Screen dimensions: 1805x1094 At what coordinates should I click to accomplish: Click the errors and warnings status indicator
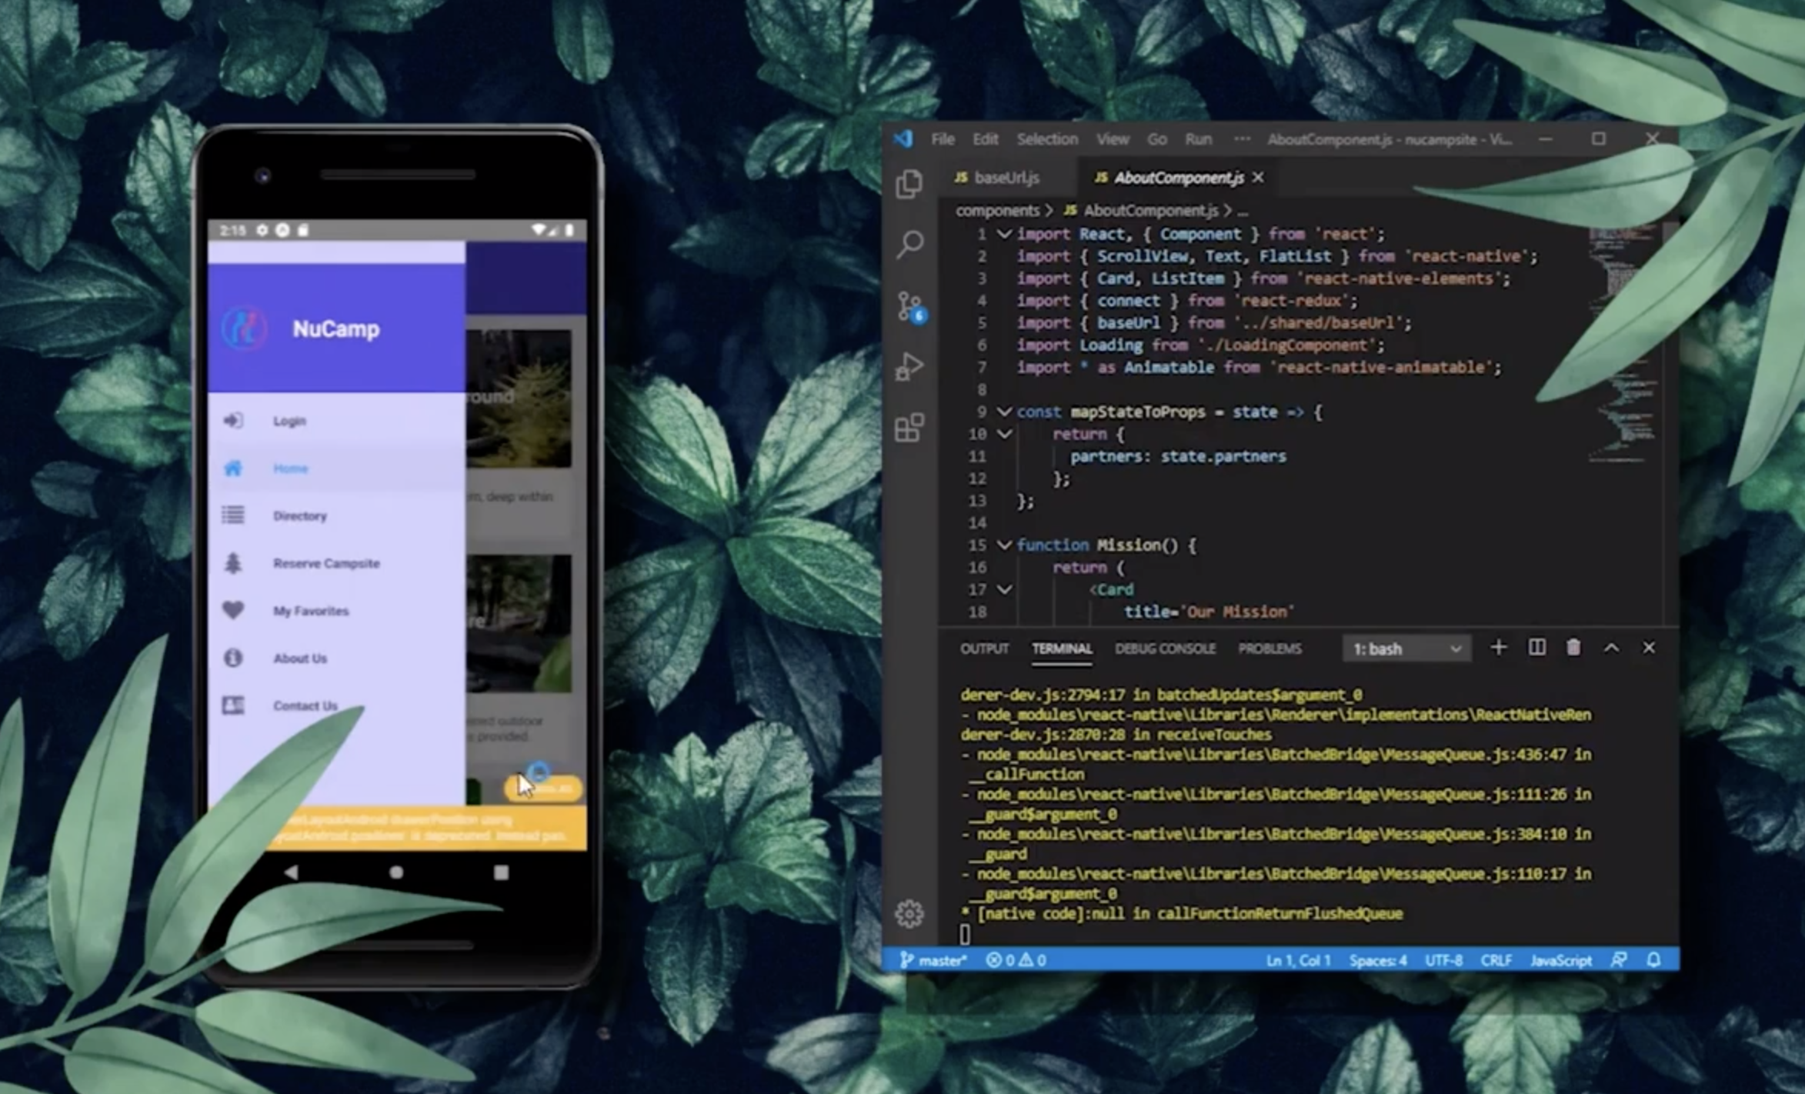[1016, 960]
